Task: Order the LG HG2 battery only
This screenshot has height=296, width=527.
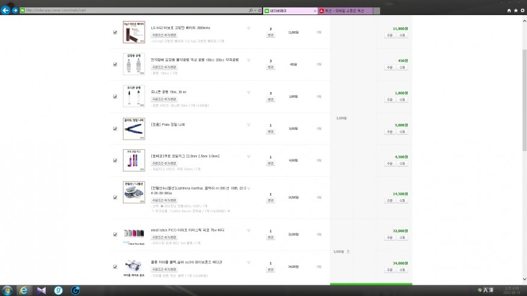Action: (x=390, y=35)
